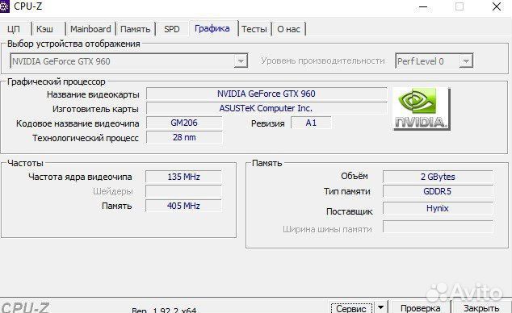Switch to the О нас tab

[288, 29]
